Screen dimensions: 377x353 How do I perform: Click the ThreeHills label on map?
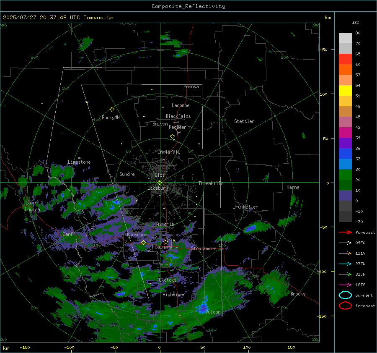click(x=211, y=183)
